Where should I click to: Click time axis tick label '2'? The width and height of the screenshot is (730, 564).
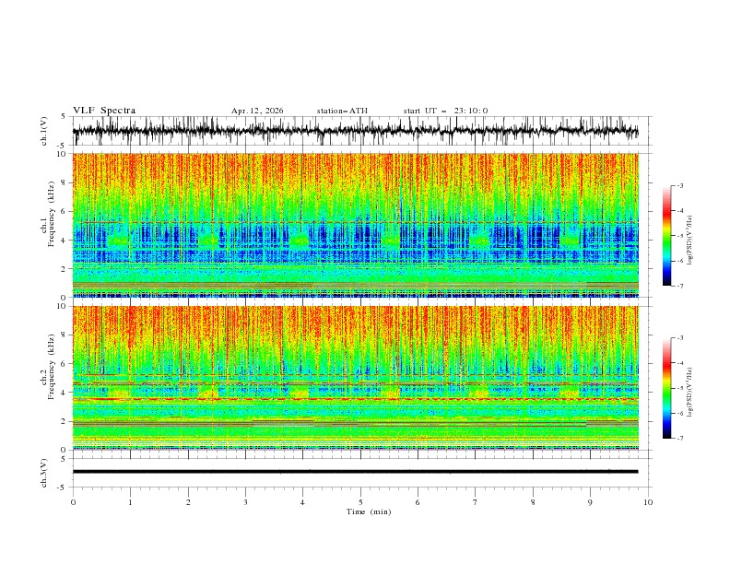coord(188,502)
